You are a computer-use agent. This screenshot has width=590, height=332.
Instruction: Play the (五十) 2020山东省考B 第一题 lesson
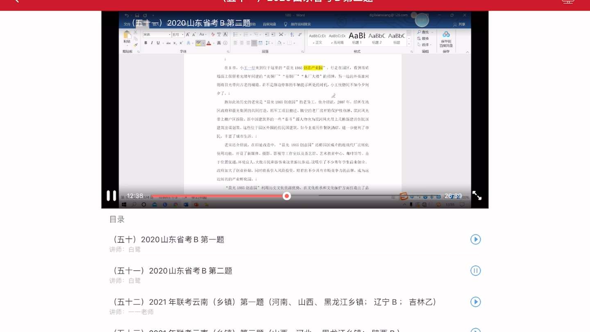pos(475,239)
